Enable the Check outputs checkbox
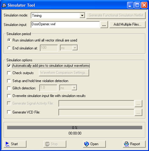 coord(9,73)
